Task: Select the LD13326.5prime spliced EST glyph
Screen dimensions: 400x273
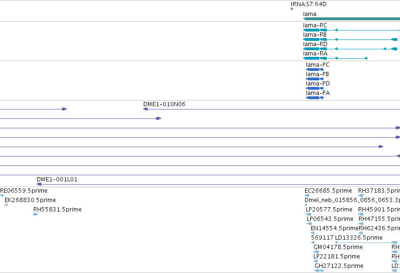Action: [x=366, y=242]
